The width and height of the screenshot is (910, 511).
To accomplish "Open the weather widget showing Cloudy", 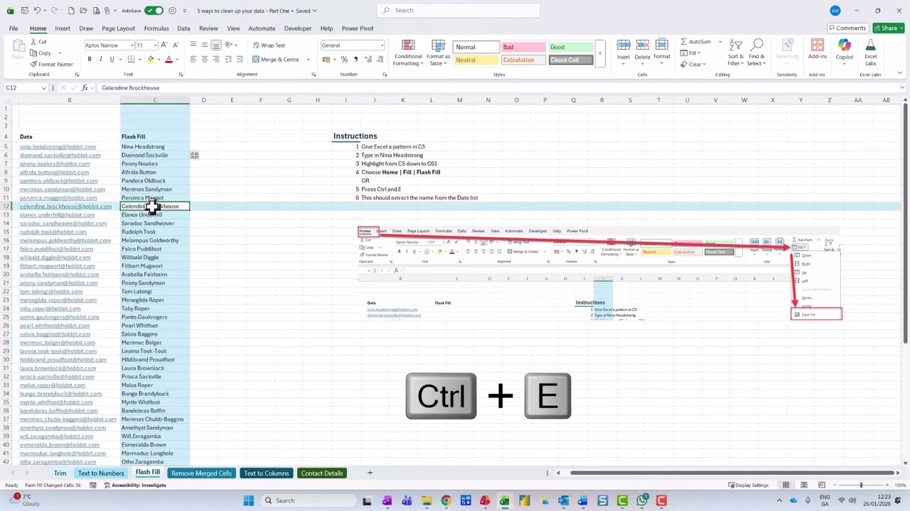I will [x=25, y=500].
